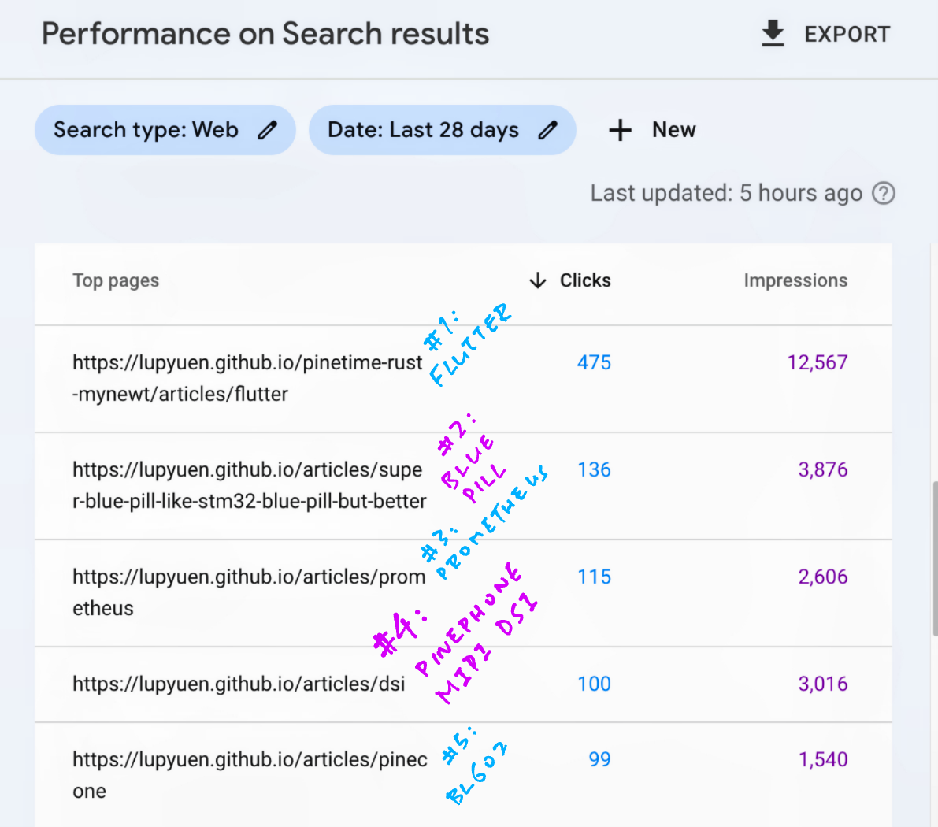Open Date: Last 28 days filter

pos(424,130)
